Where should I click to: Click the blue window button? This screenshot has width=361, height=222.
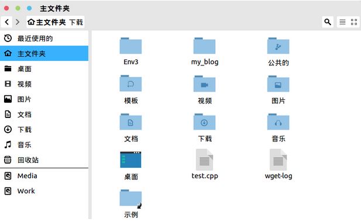click(29, 8)
